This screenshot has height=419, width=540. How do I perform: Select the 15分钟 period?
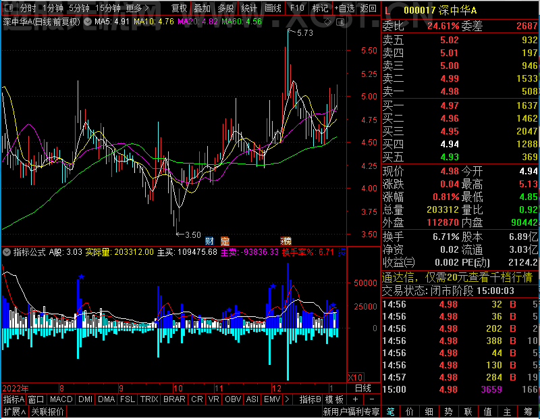point(108,8)
